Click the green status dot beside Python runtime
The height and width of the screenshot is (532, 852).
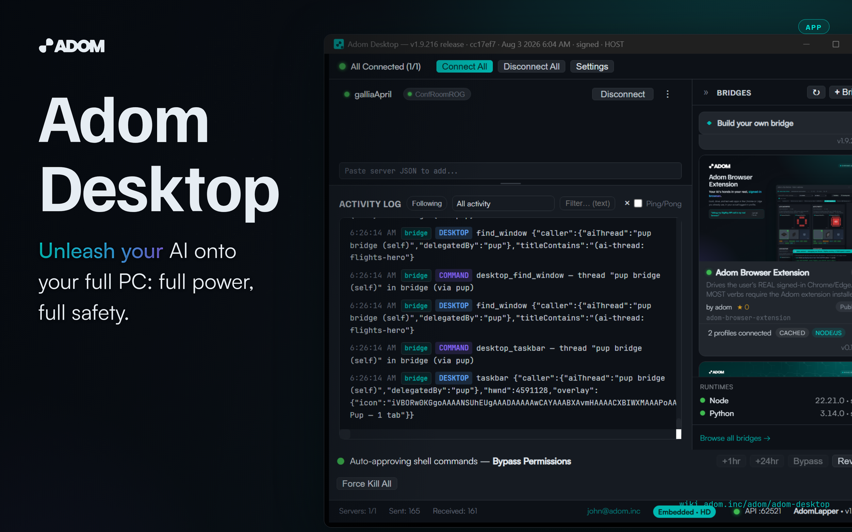703,413
